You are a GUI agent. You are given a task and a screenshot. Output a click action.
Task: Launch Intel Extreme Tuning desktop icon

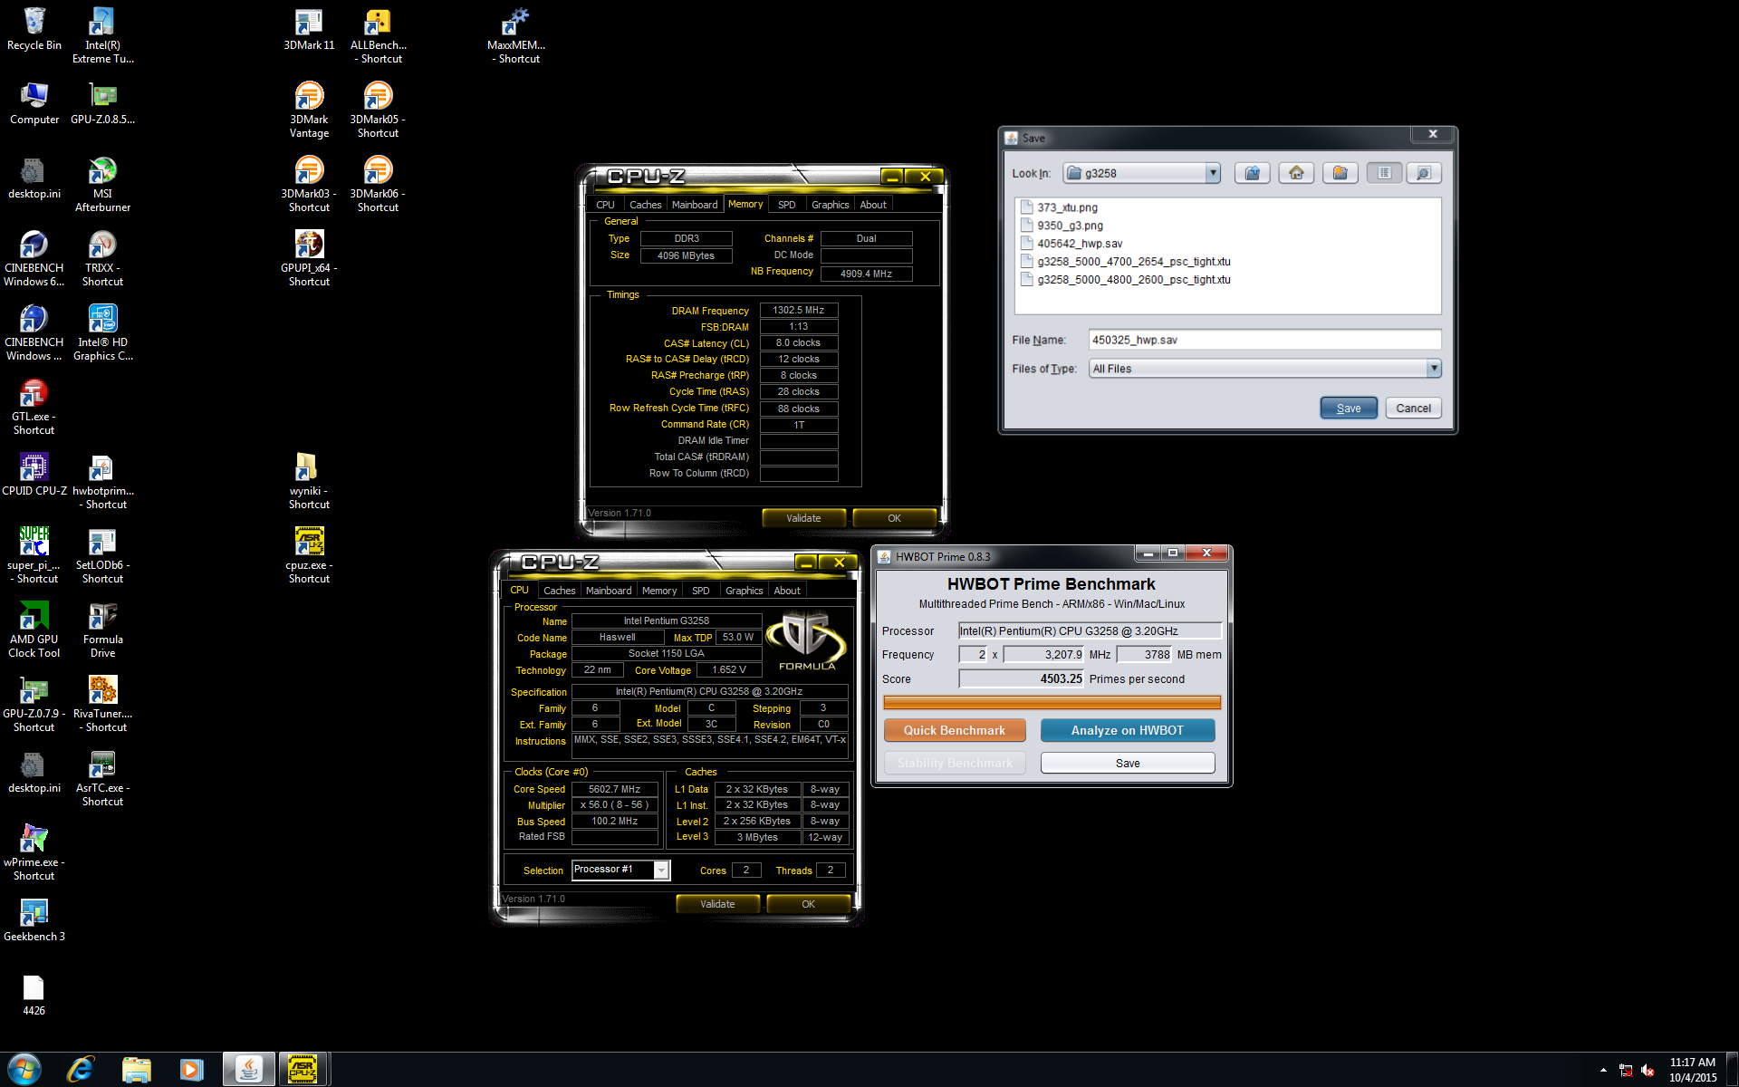point(102,35)
